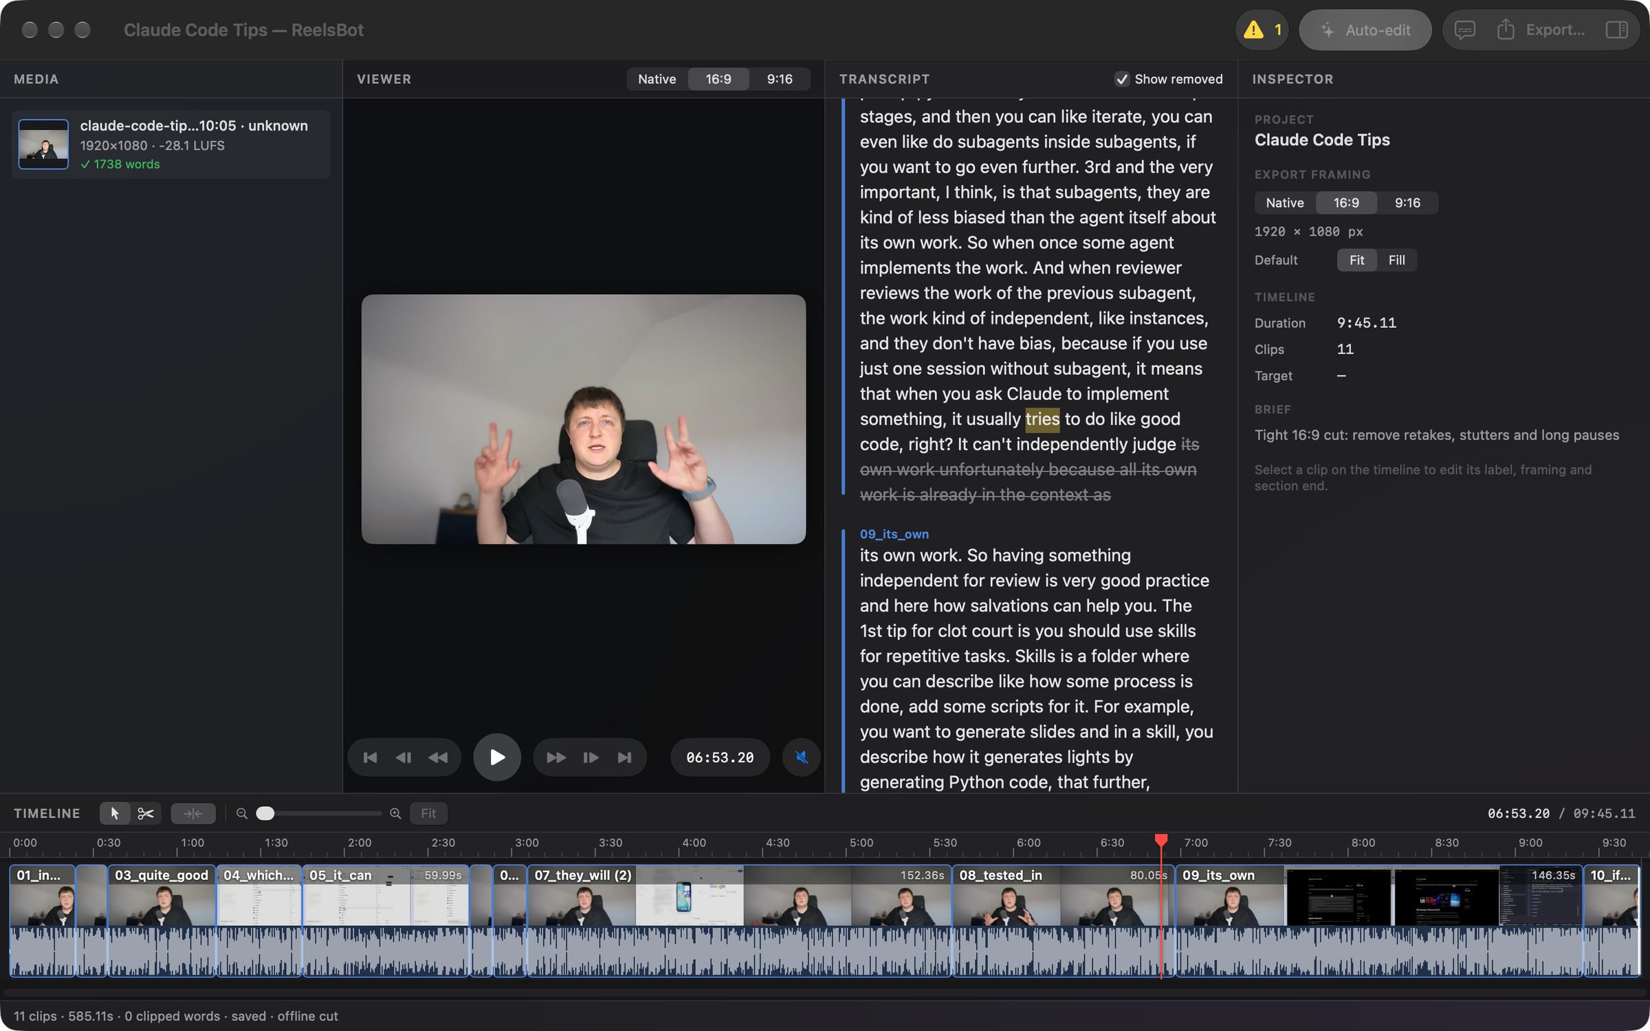This screenshot has width=1650, height=1031.
Task: Open the Export… button
Action: tap(1541, 30)
